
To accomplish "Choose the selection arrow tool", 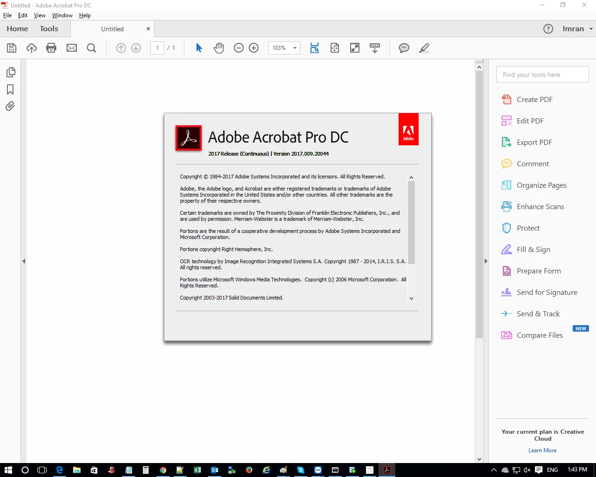I will point(199,48).
